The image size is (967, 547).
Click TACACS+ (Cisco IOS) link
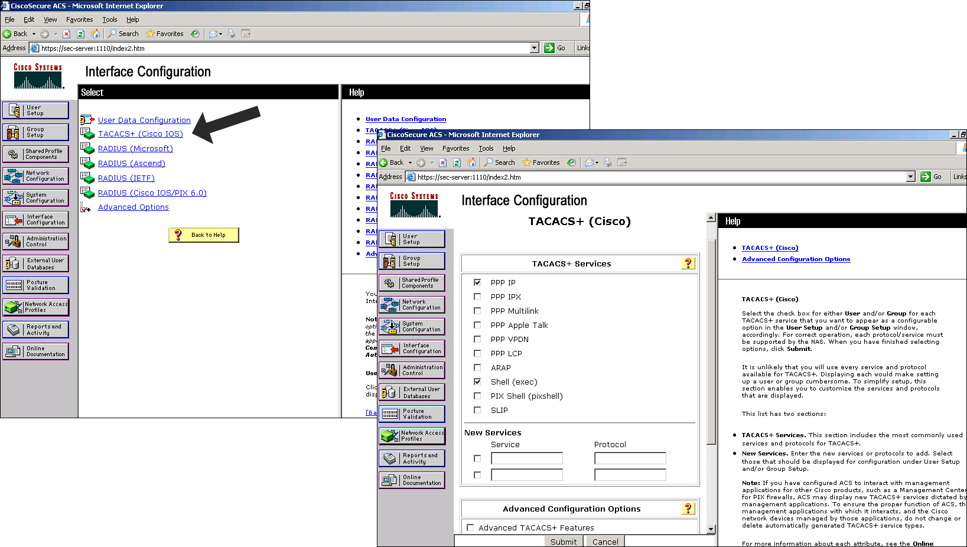tap(141, 134)
